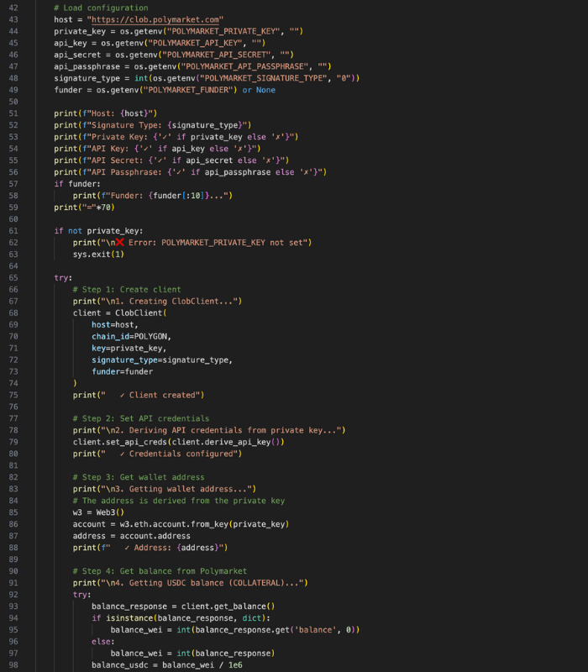Click "client.set_api_creds" call
588x672 pixels.
point(178,442)
